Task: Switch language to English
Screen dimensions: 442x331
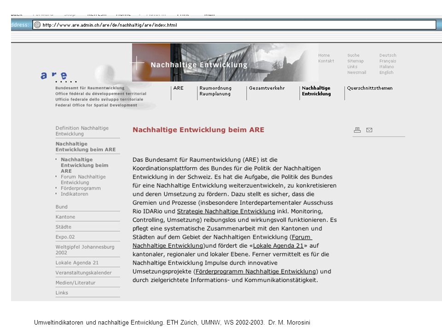Action: [386, 72]
